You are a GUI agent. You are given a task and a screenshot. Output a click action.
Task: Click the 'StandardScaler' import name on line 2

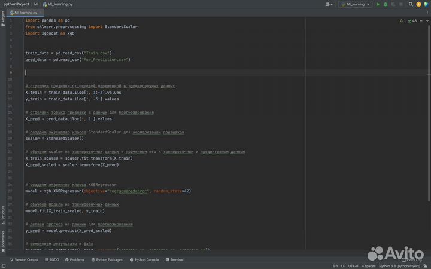click(x=121, y=27)
